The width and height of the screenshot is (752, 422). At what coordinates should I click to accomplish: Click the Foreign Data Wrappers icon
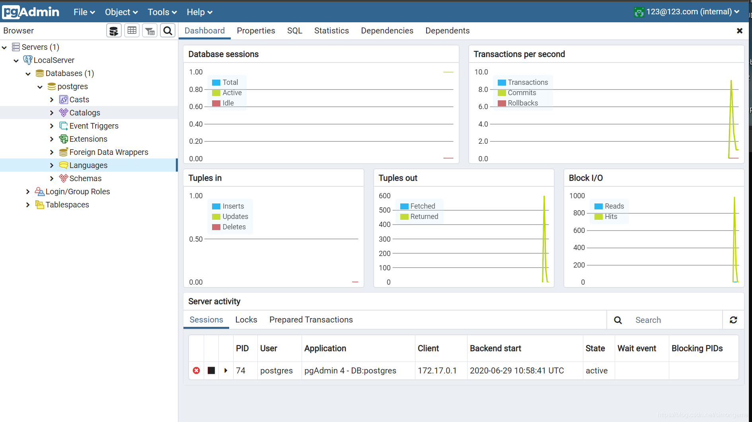pyautogui.click(x=64, y=152)
